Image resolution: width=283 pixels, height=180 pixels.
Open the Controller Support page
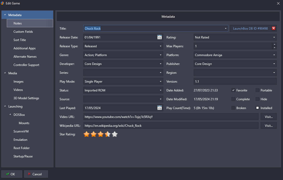(x=26, y=65)
